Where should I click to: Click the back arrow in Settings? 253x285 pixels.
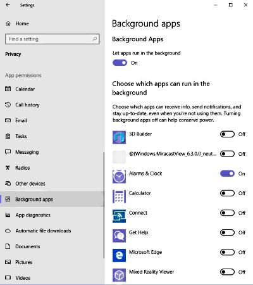tap(8, 5)
